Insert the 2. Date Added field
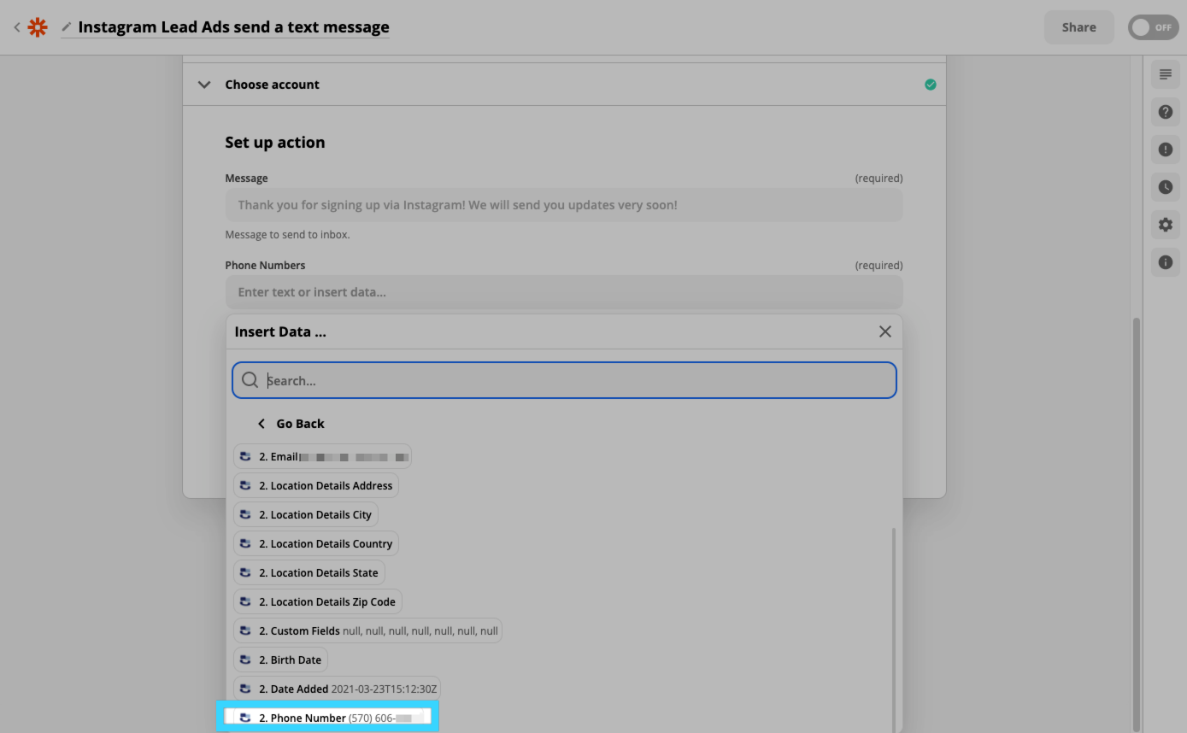1187x733 pixels. point(337,689)
